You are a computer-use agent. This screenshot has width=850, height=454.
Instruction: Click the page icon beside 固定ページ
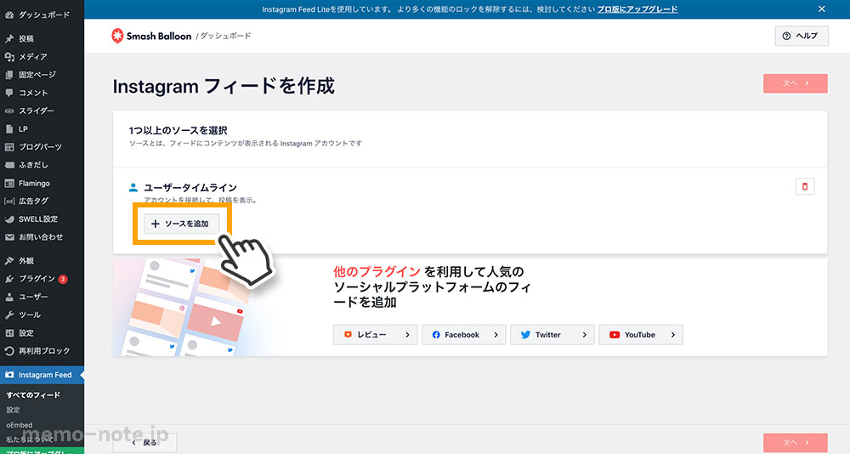pos(9,75)
